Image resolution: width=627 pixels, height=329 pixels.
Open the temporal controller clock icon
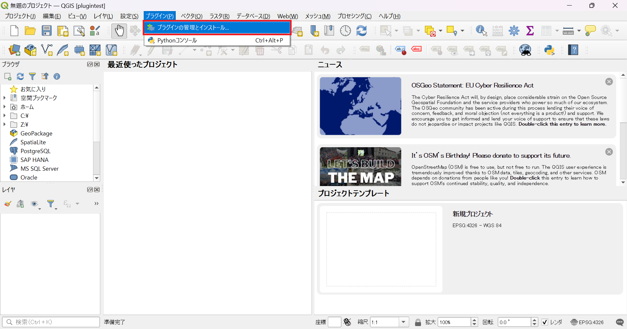pos(345,31)
